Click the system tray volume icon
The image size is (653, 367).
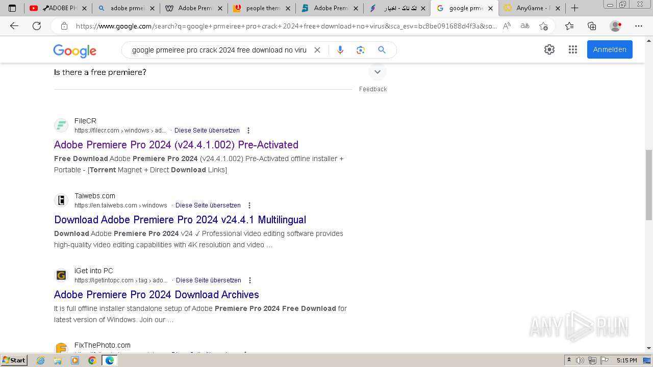tap(580, 360)
